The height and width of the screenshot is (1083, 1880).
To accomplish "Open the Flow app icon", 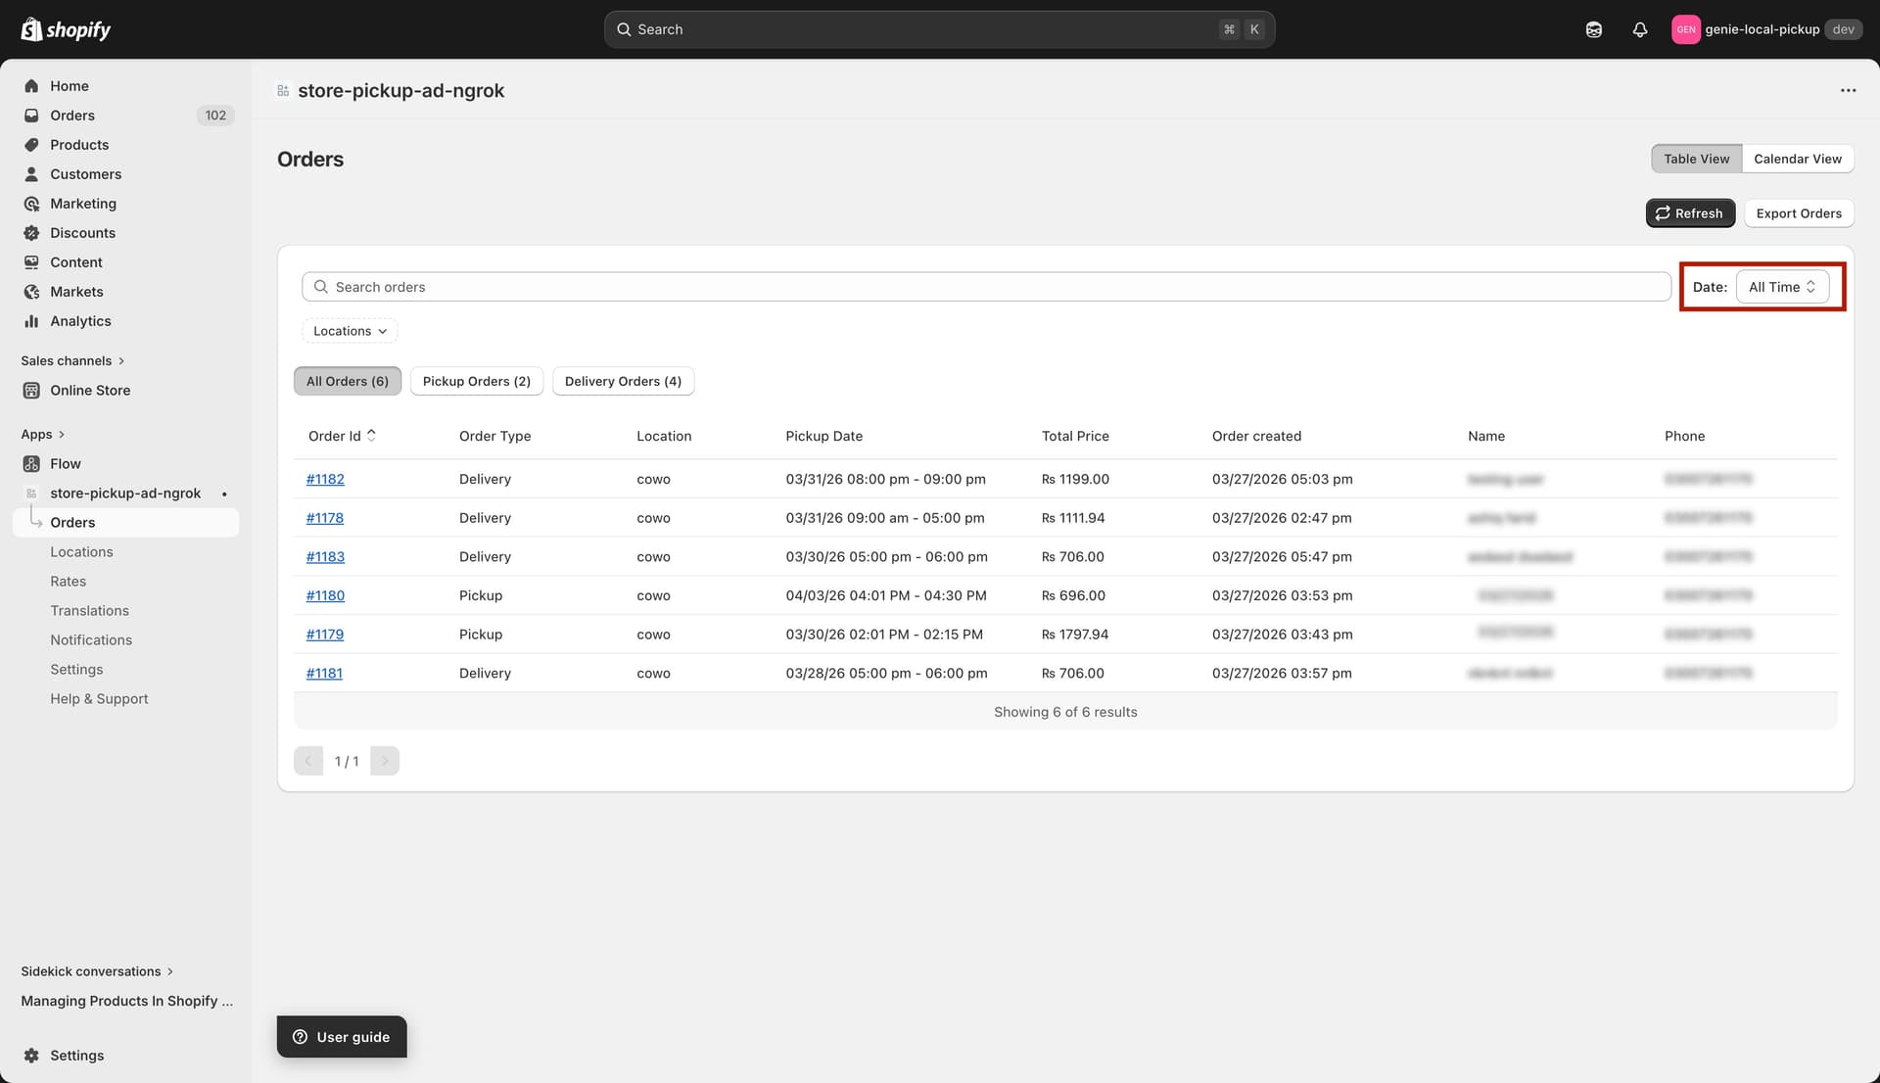I will (32, 464).
